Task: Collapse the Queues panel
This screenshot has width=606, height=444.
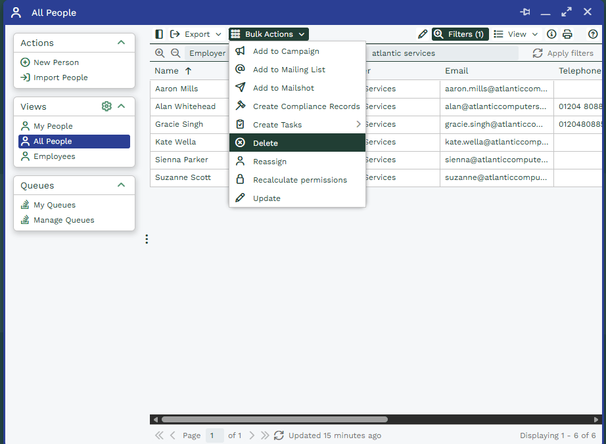Action: tap(121, 185)
